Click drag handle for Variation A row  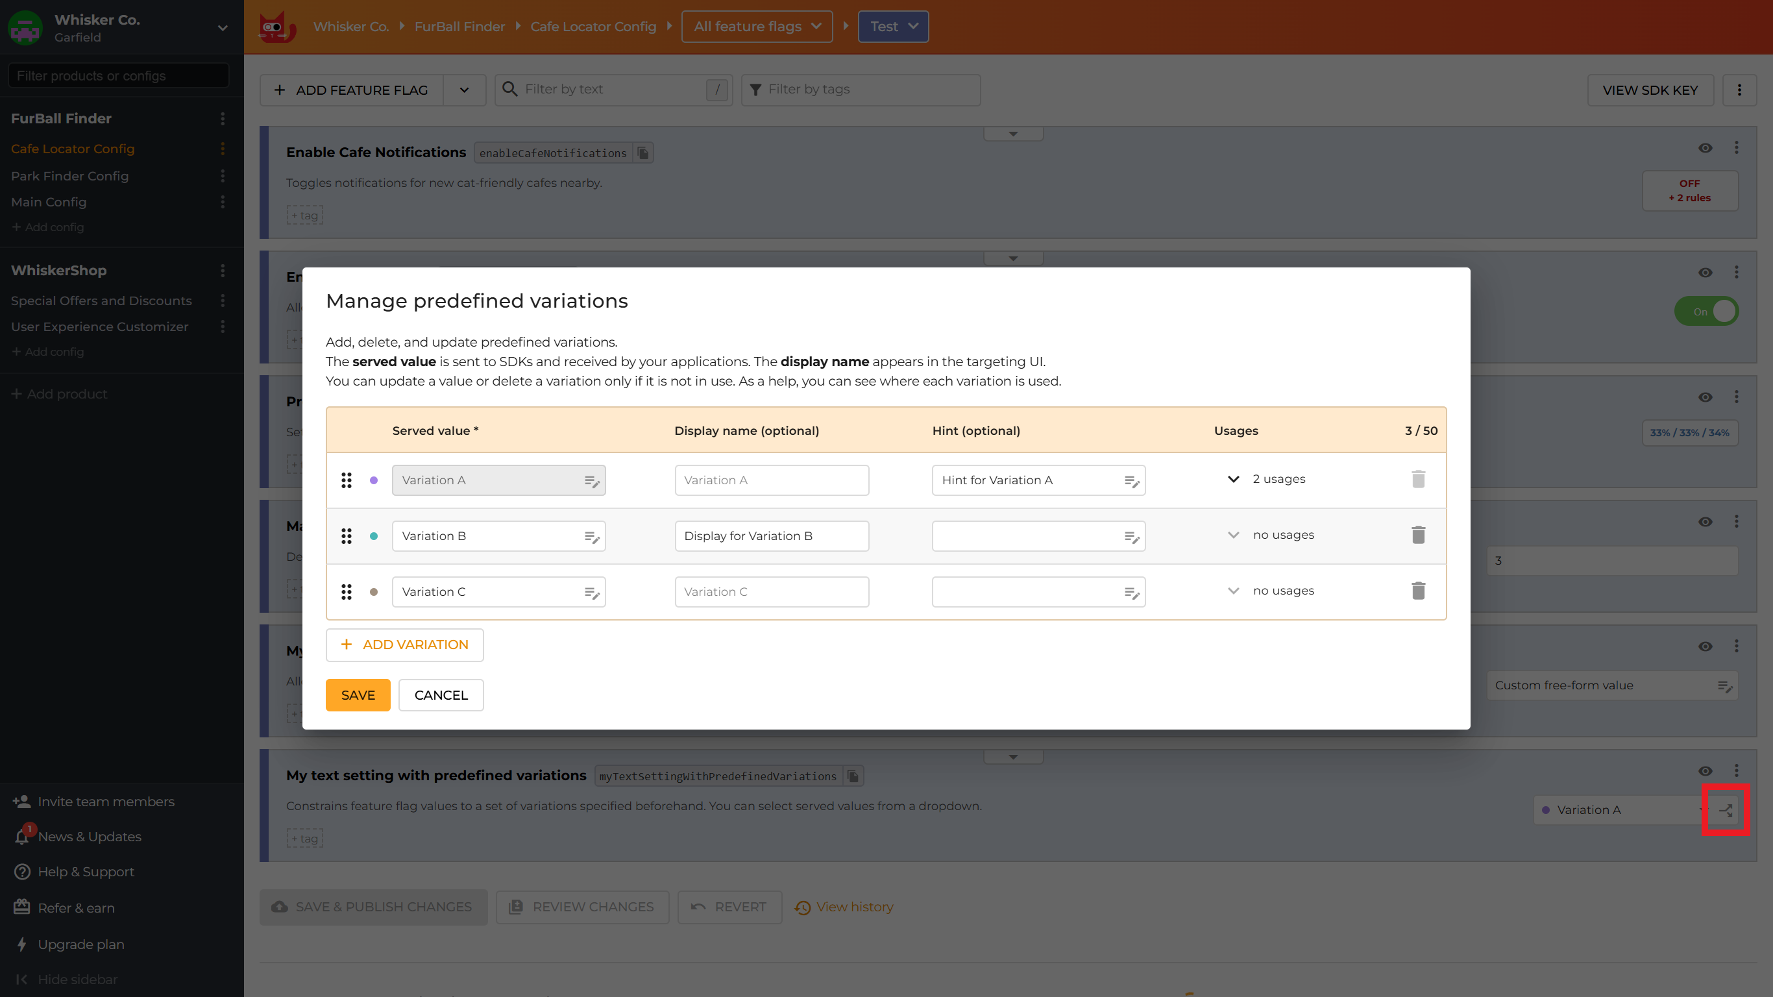coord(346,480)
